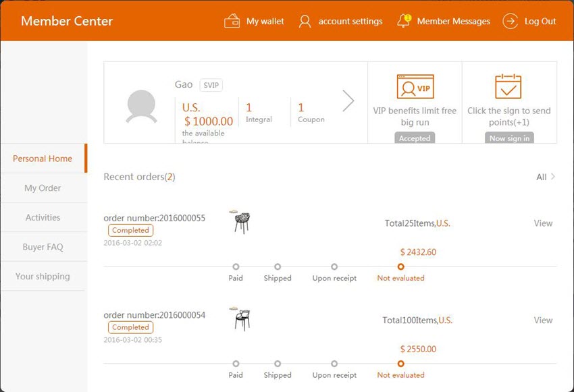Open Member Messages bell icon
Viewport: 574px width, 392px height.
click(404, 21)
